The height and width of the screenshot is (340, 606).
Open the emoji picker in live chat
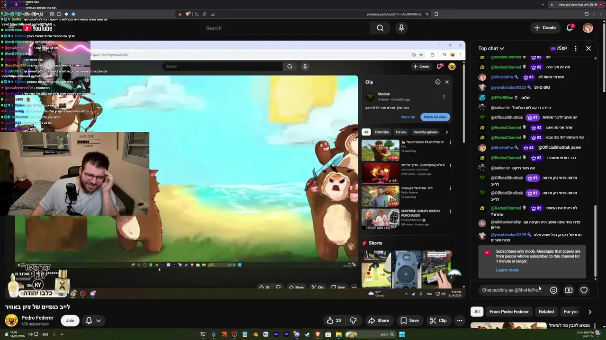[x=553, y=290]
